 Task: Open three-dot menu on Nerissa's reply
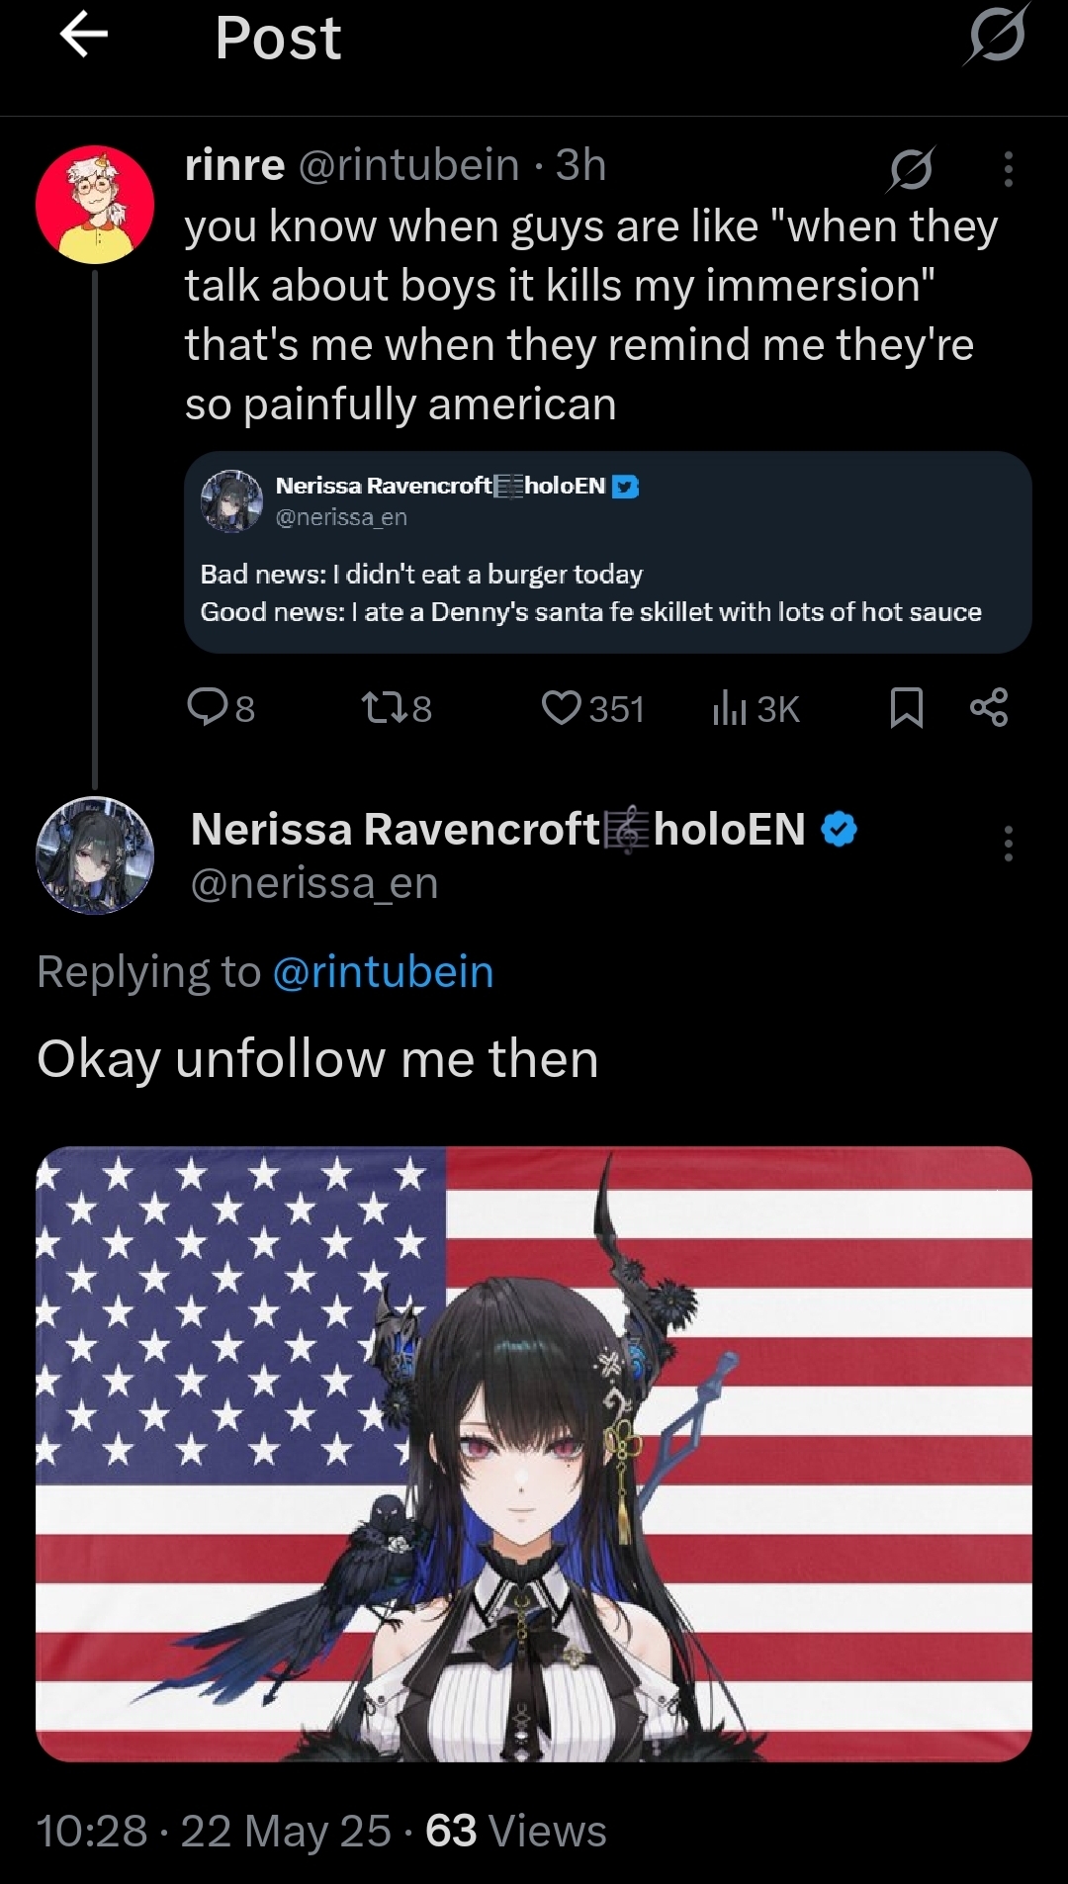click(x=1008, y=844)
